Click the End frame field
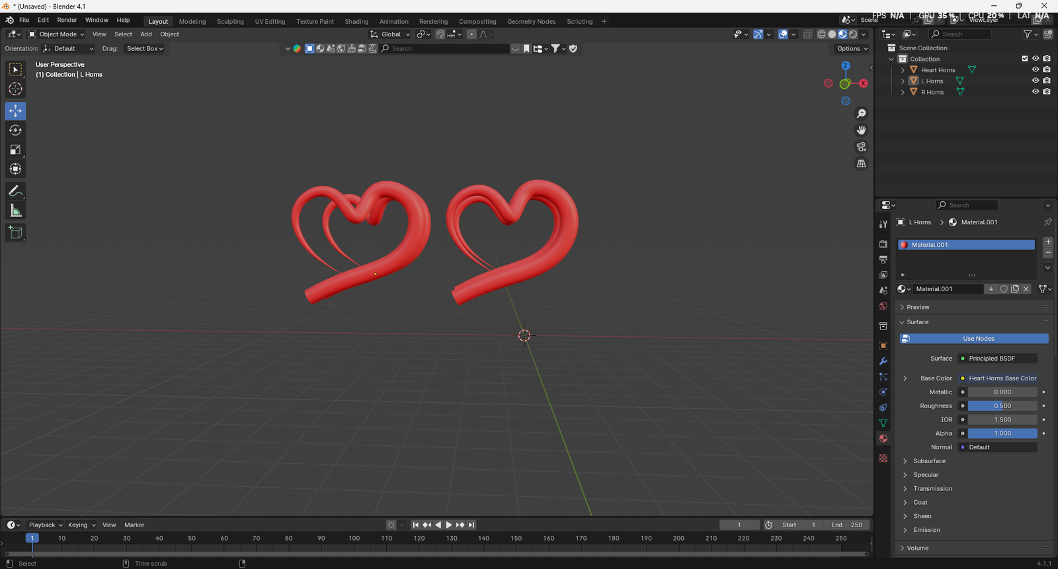Image resolution: width=1058 pixels, height=569 pixels. pyautogui.click(x=846, y=525)
